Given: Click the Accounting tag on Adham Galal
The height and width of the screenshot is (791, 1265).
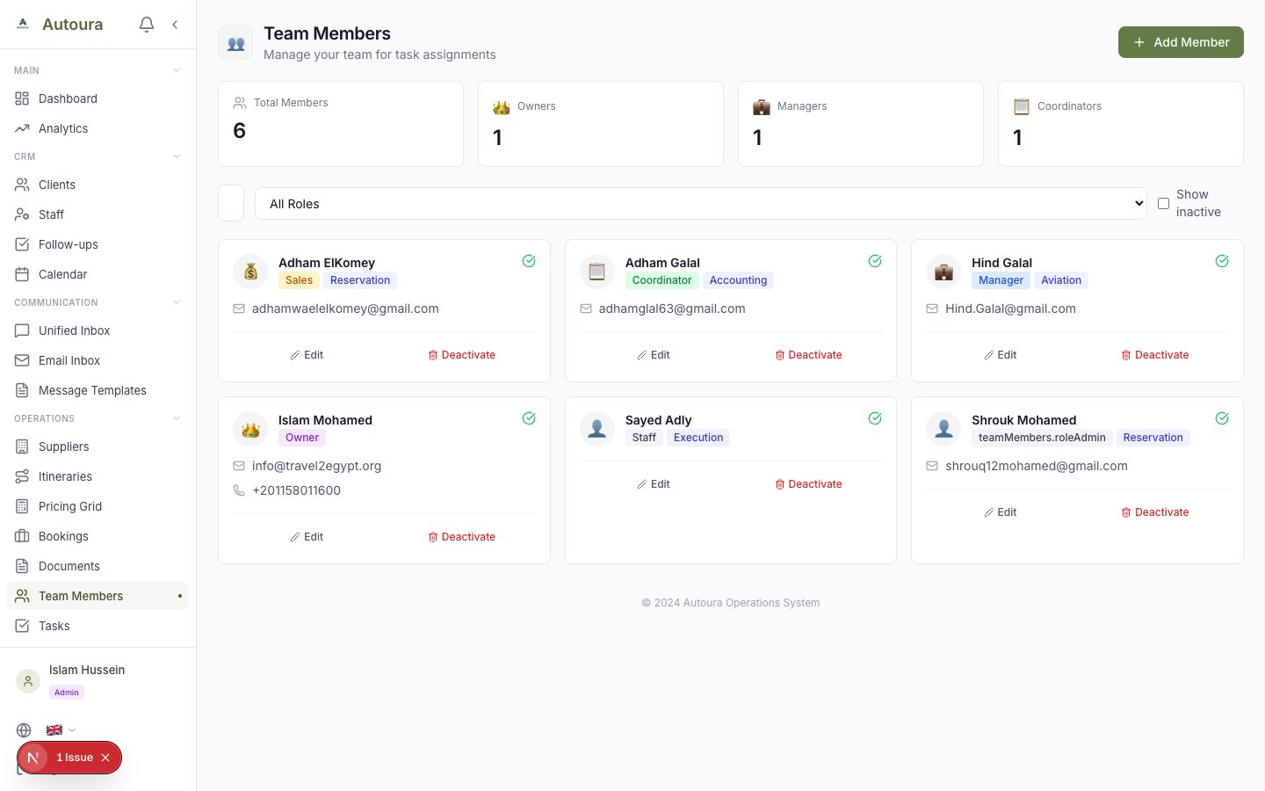Looking at the screenshot, I should (x=738, y=280).
